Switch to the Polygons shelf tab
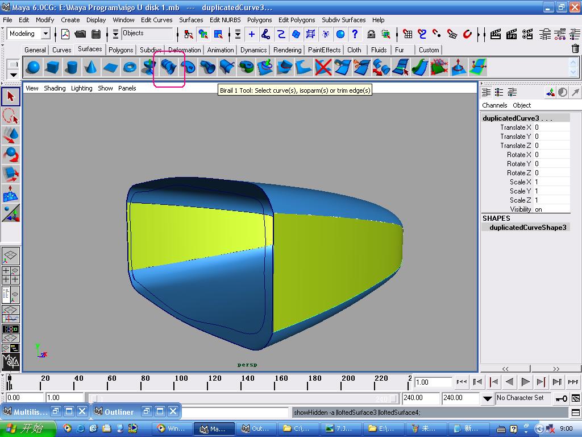This screenshot has height=437, width=582. click(120, 50)
